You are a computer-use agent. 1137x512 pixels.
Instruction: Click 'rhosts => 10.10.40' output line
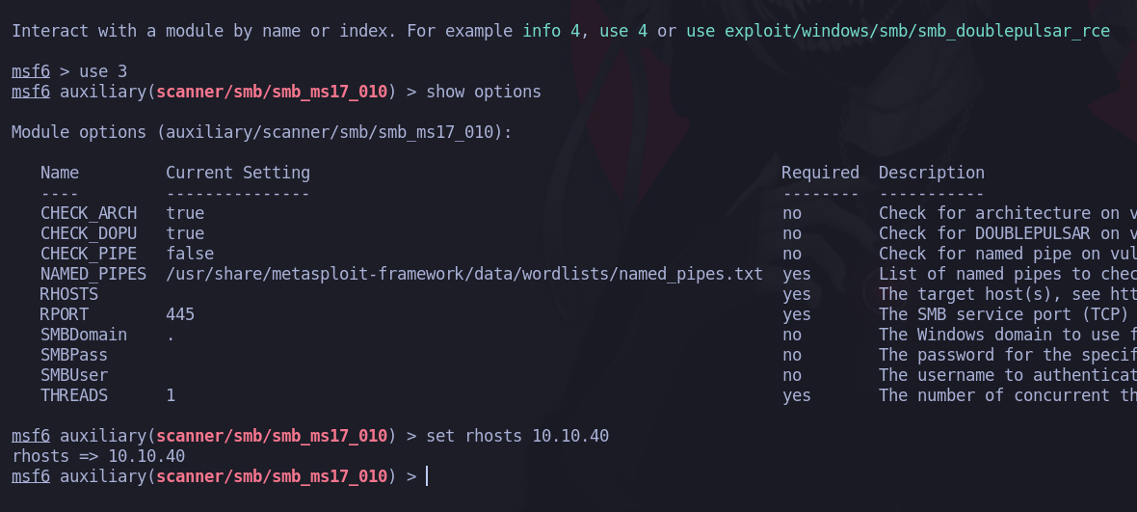(x=98, y=456)
